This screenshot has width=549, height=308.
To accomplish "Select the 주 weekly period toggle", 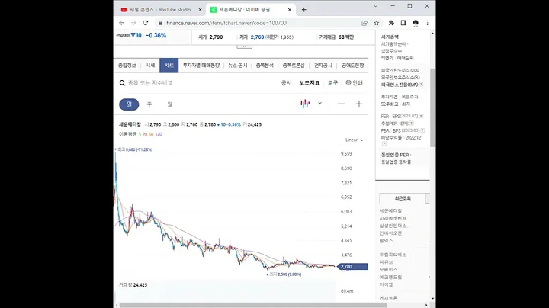I will coord(149,104).
